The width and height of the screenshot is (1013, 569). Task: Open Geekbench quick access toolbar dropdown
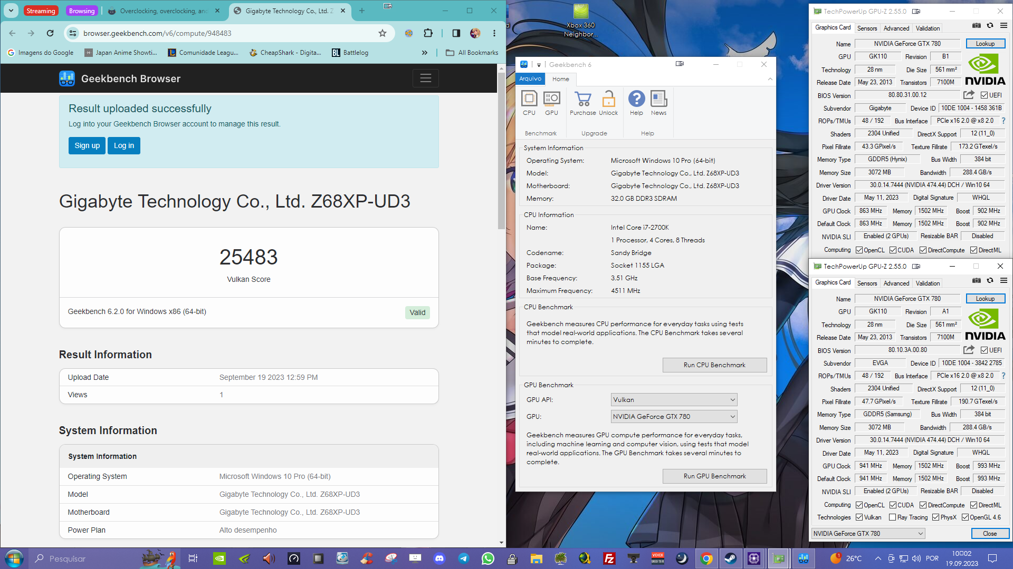[x=539, y=65]
